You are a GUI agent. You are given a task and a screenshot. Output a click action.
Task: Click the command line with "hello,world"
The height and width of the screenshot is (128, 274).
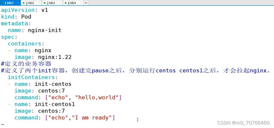coord(68,97)
